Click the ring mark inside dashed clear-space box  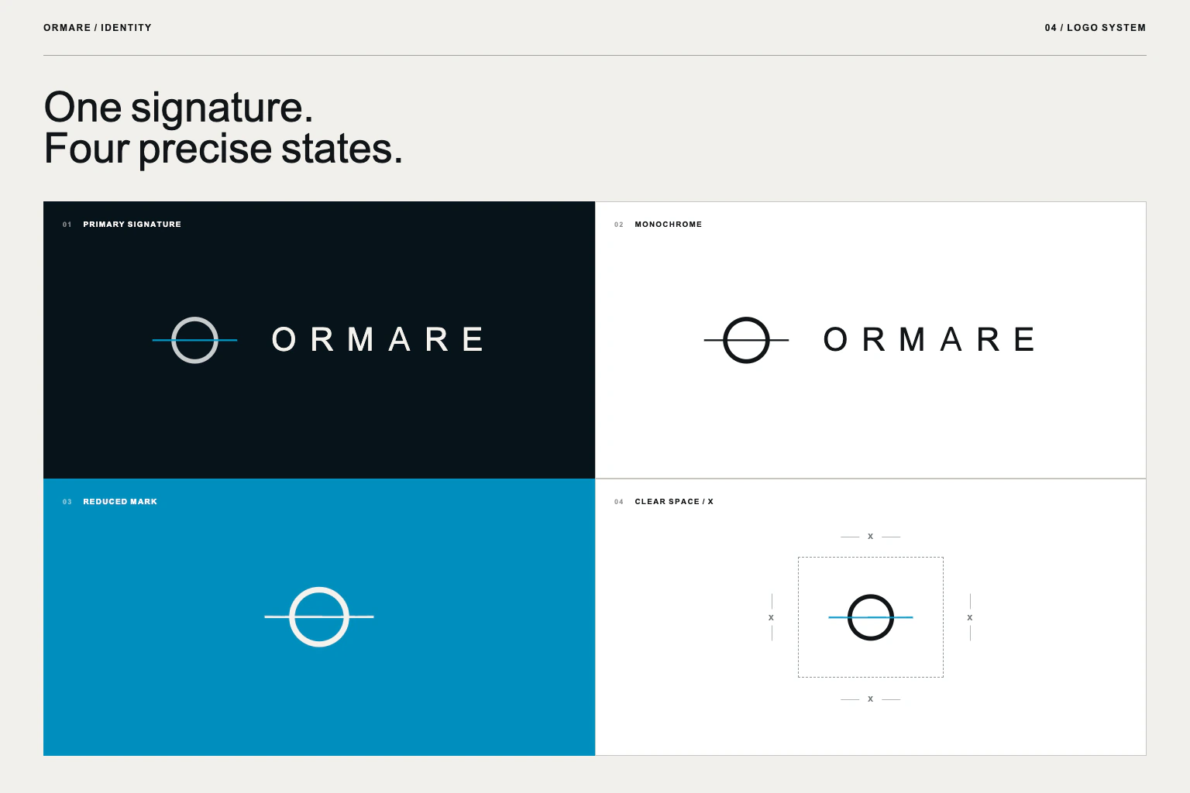click(871, 617)
